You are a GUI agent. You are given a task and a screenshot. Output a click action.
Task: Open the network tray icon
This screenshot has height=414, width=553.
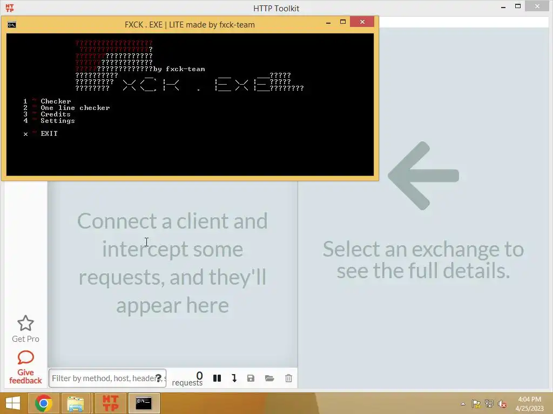[x=489, y=404]
